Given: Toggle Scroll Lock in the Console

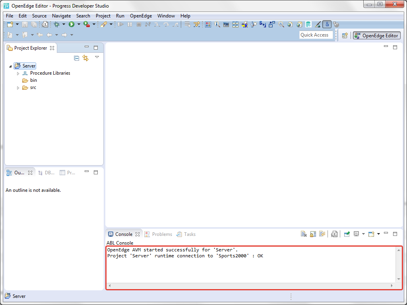Looking at the screenshot, I should pos(313,234).
